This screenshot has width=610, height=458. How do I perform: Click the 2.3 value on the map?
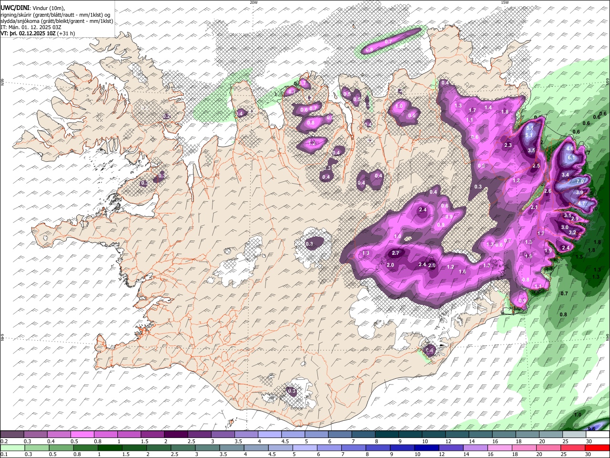(508, 146)
